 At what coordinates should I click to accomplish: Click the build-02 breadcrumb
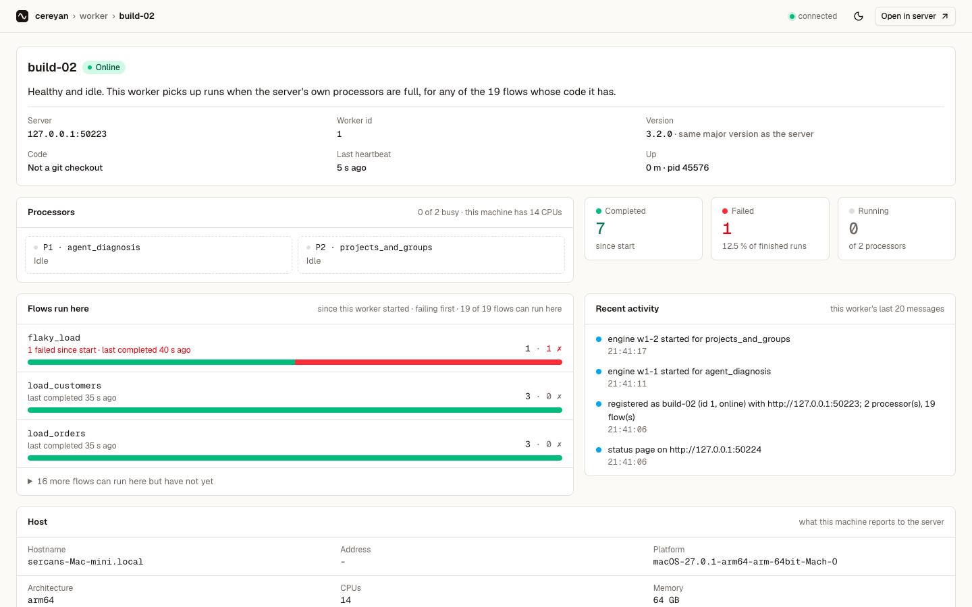pyautogui.click(x=137, y=16)
